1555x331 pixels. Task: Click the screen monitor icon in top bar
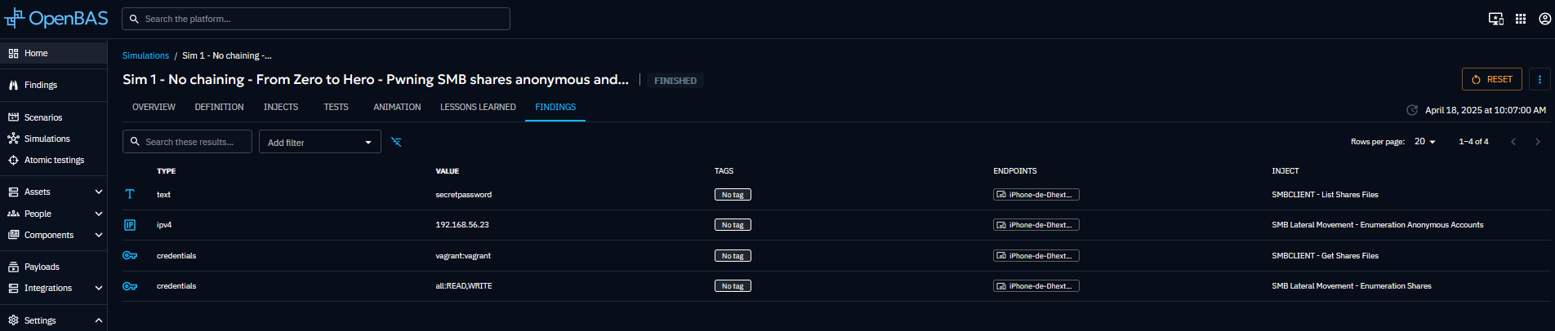pyautogui.click(x=1495, y=19)
